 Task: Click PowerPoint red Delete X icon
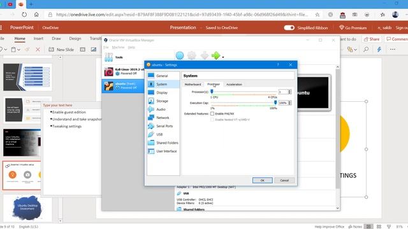coord(38,50)
